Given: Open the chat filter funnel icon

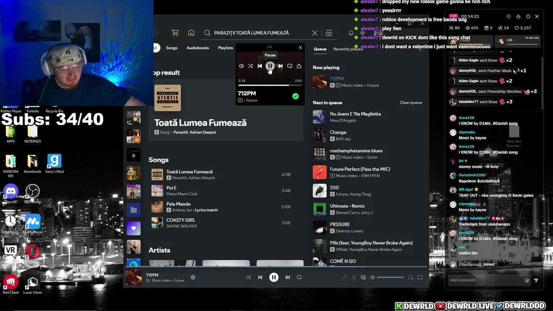Looking at the screenshot, I should click(536, 280).
